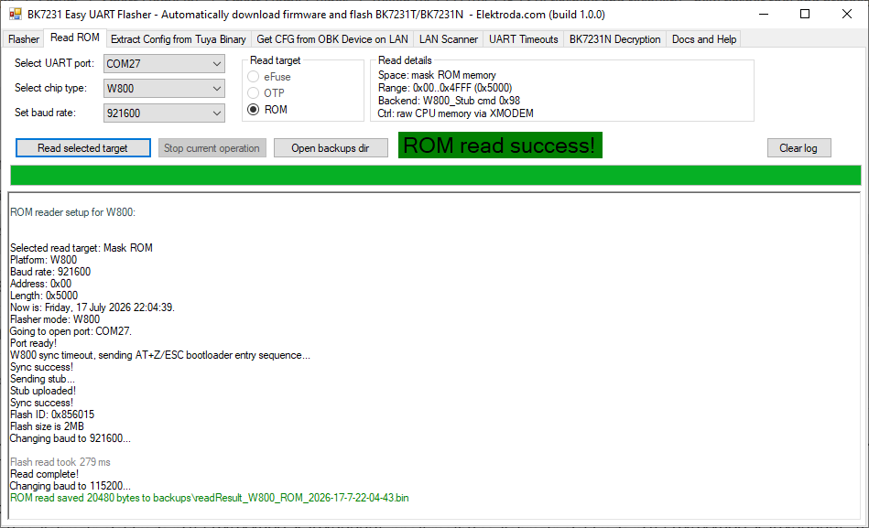Click 'Ctrl: raw CPU memory via XMODEM' text
Image resolution: width=869 pixels, height=528 pixels.
455,113
